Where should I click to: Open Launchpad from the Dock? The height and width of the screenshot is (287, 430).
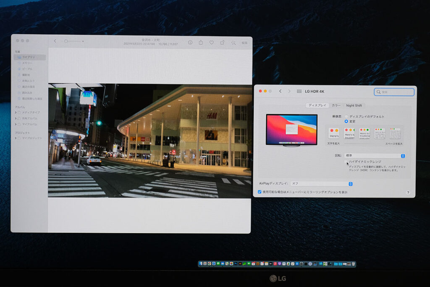[x=205, y=264]
